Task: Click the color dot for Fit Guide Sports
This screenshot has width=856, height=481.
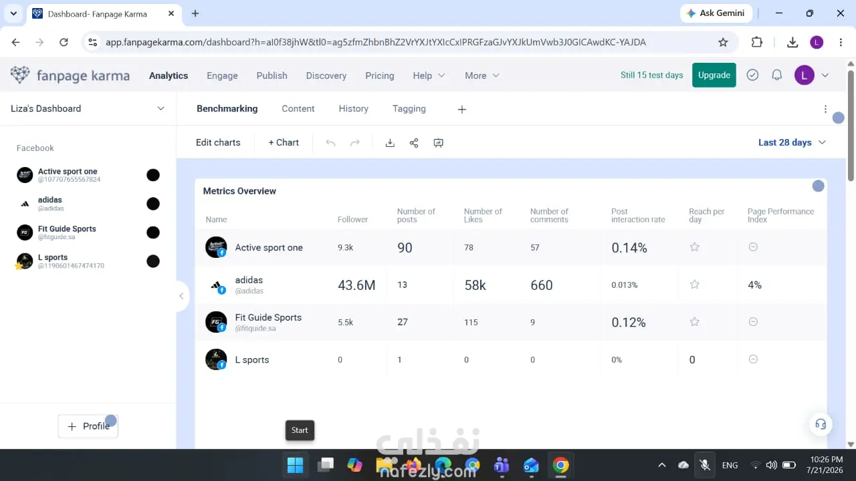Action: tap(153, 232)
